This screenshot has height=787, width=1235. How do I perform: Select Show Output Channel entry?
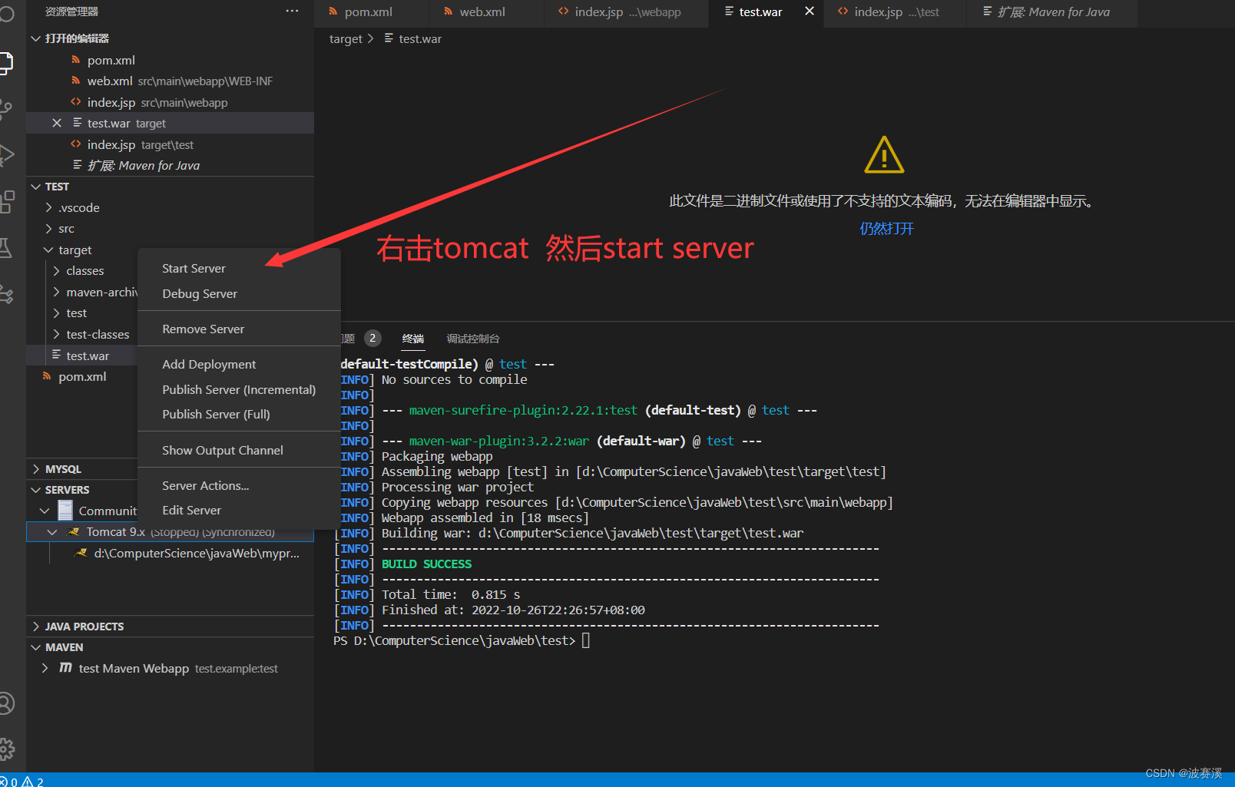[x=239, y=451]
